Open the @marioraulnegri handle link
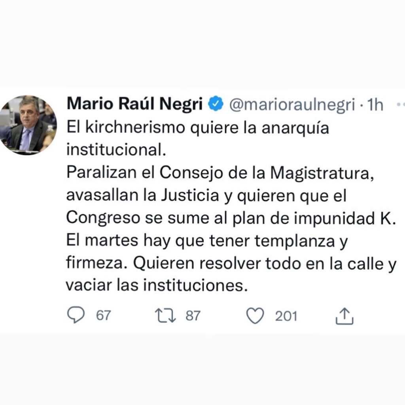Image resolution: width=405 pixels, height=405 pixels. tap(292, 105)
